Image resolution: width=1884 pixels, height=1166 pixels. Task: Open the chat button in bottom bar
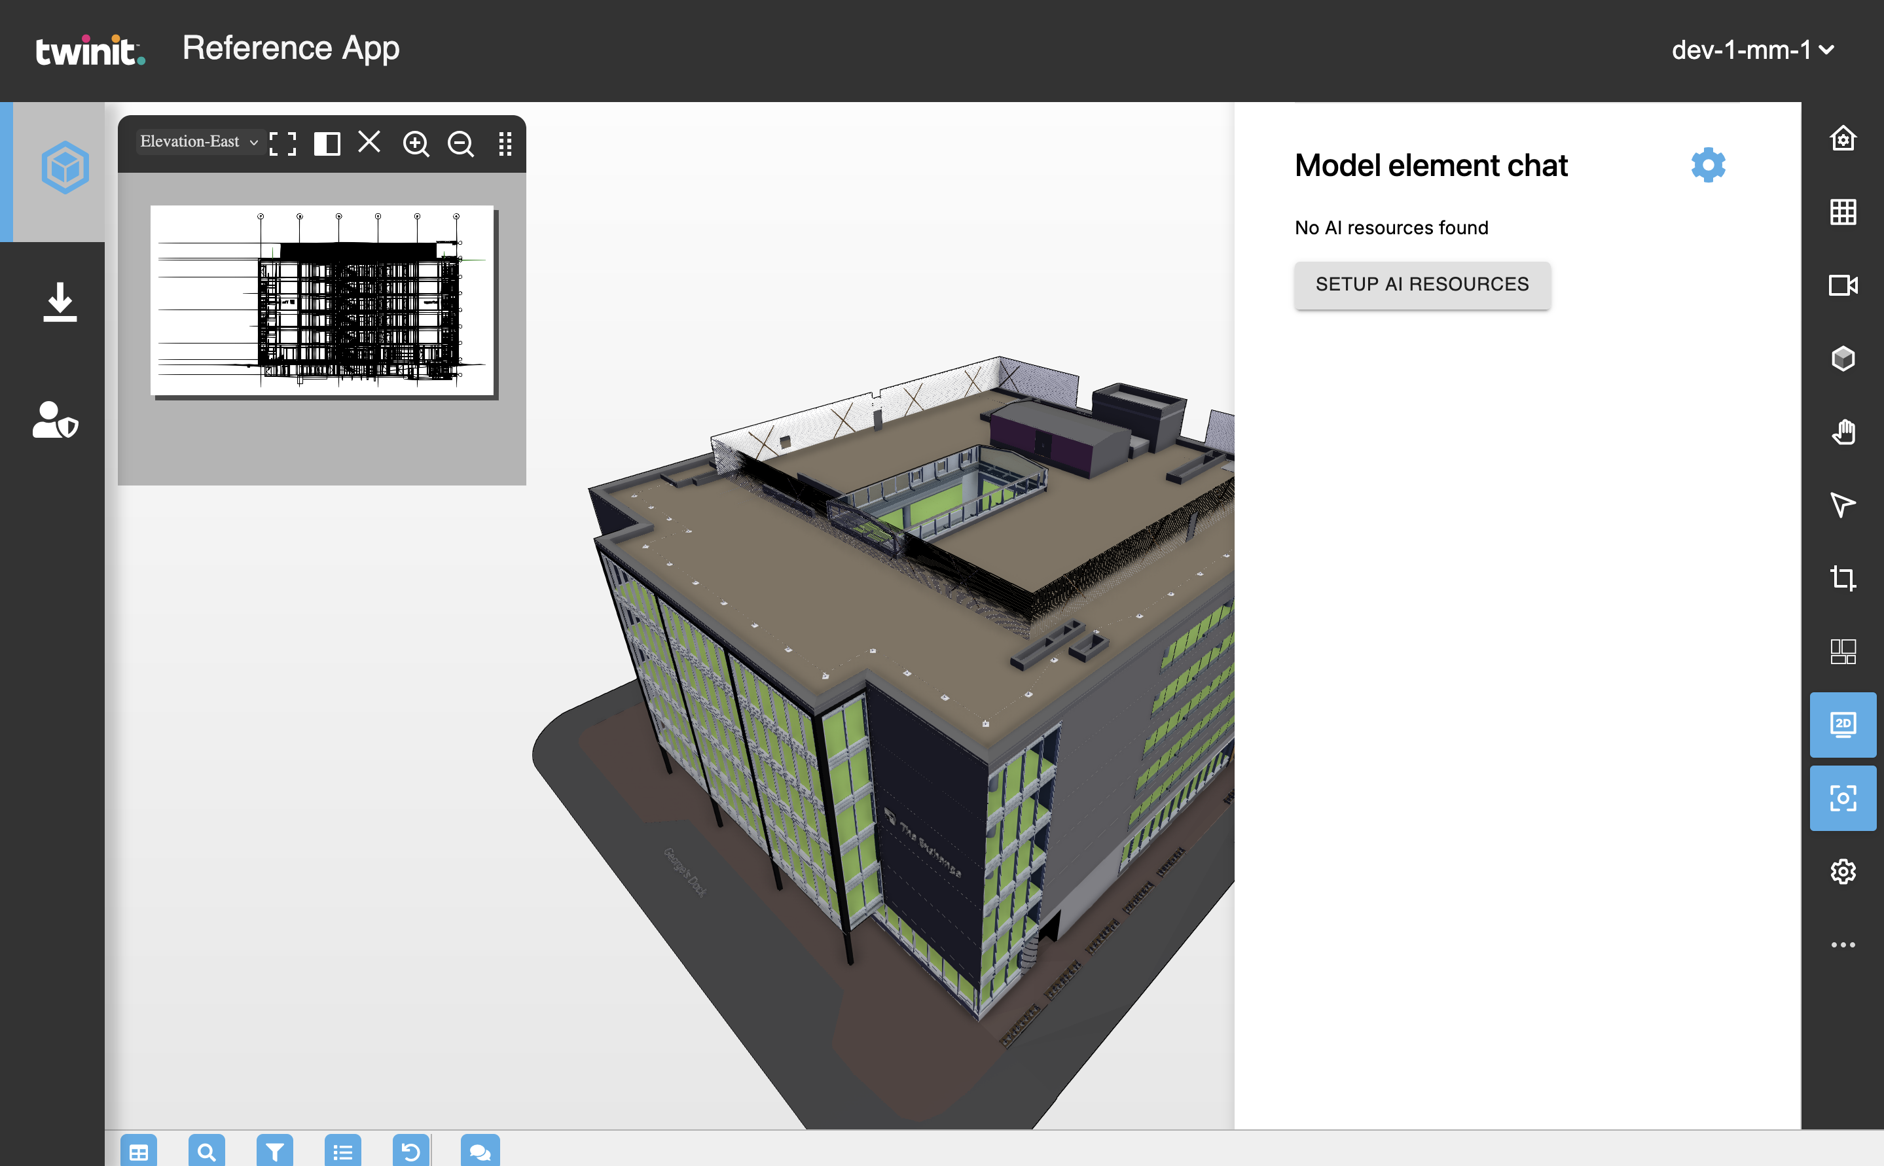[480, 1152]
